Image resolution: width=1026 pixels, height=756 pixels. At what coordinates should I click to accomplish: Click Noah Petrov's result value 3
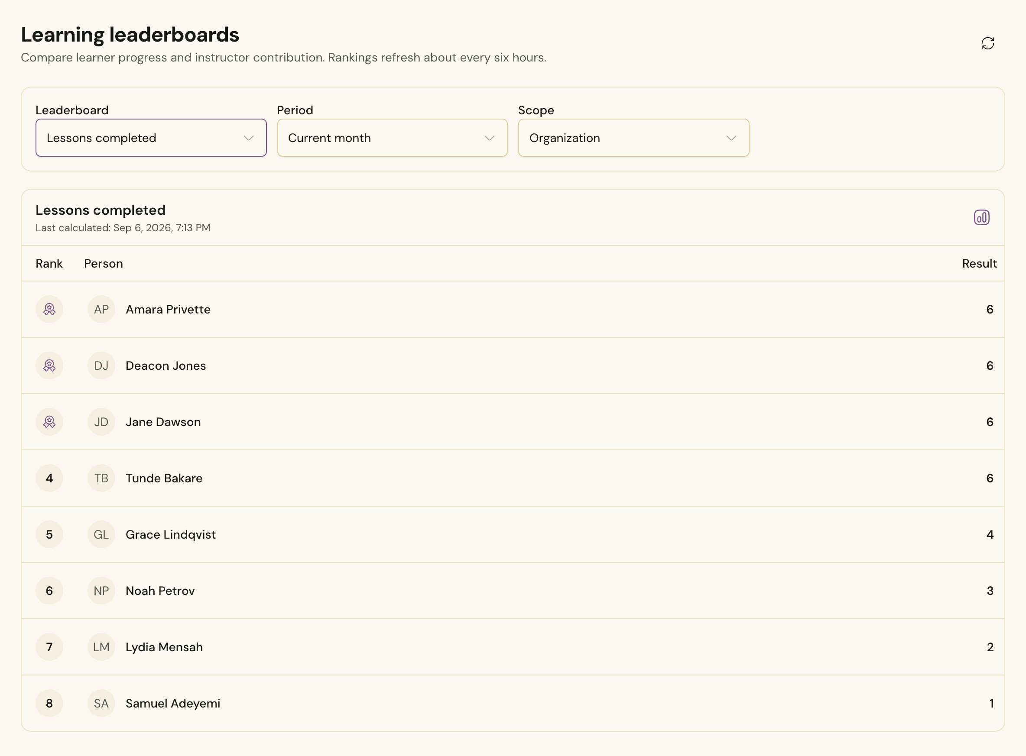tap(990, 591)
